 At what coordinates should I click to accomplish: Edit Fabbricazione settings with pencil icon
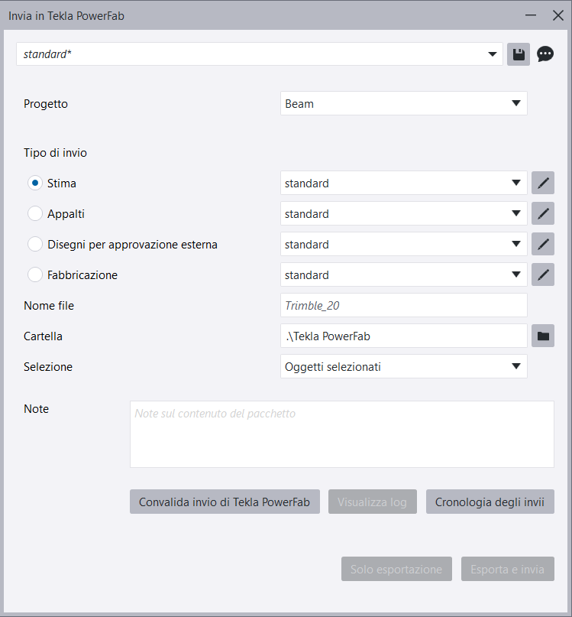pyautogui.click(x=543, y=275)
